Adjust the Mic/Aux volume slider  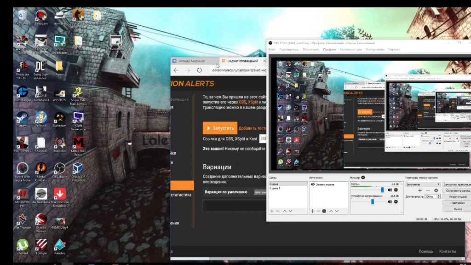pyautogui.click(x=382, y=190)
